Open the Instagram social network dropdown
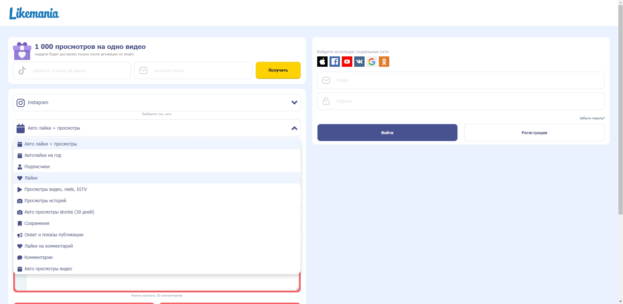The image size is (623, 304). pos(157,102)
